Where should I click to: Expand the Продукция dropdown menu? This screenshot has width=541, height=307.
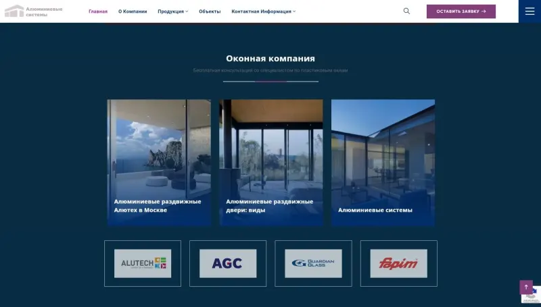[173, 11]
